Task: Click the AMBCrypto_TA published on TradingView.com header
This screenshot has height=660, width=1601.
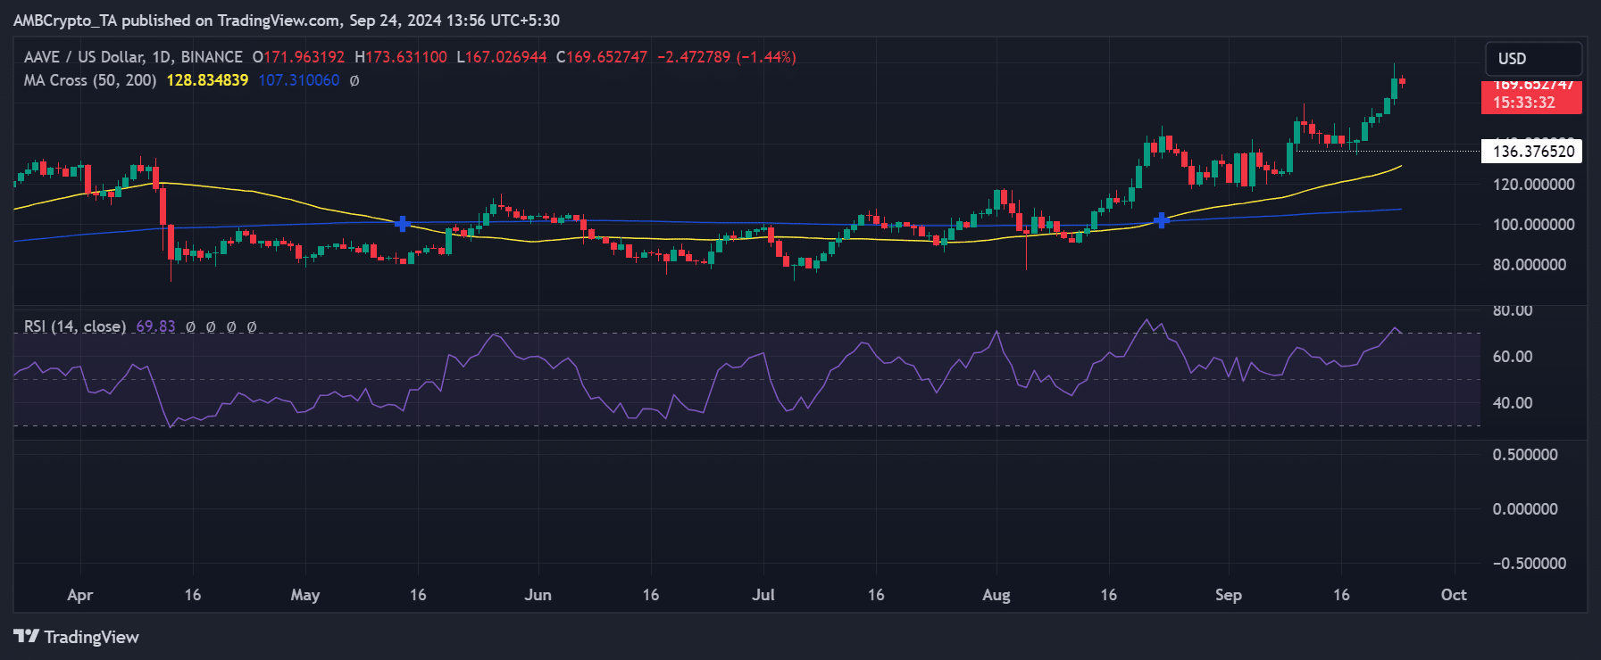Action: coord(286,20)
